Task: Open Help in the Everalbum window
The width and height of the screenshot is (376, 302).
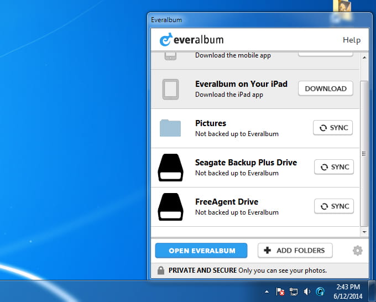Action: (352, 40)
